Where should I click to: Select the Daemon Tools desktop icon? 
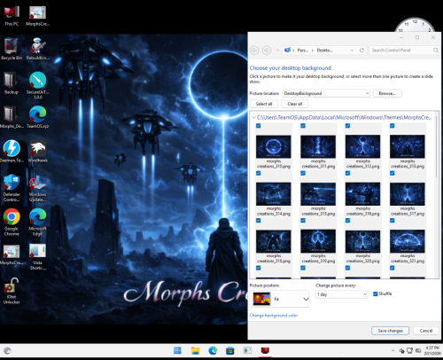(x=12, y=152)
